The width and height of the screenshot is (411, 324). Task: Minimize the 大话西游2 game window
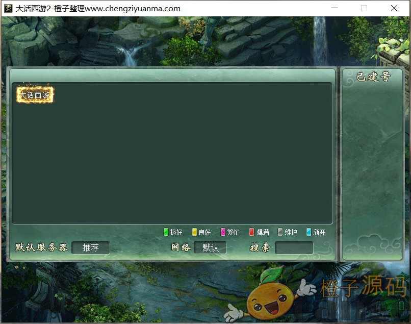pos(335,8)
